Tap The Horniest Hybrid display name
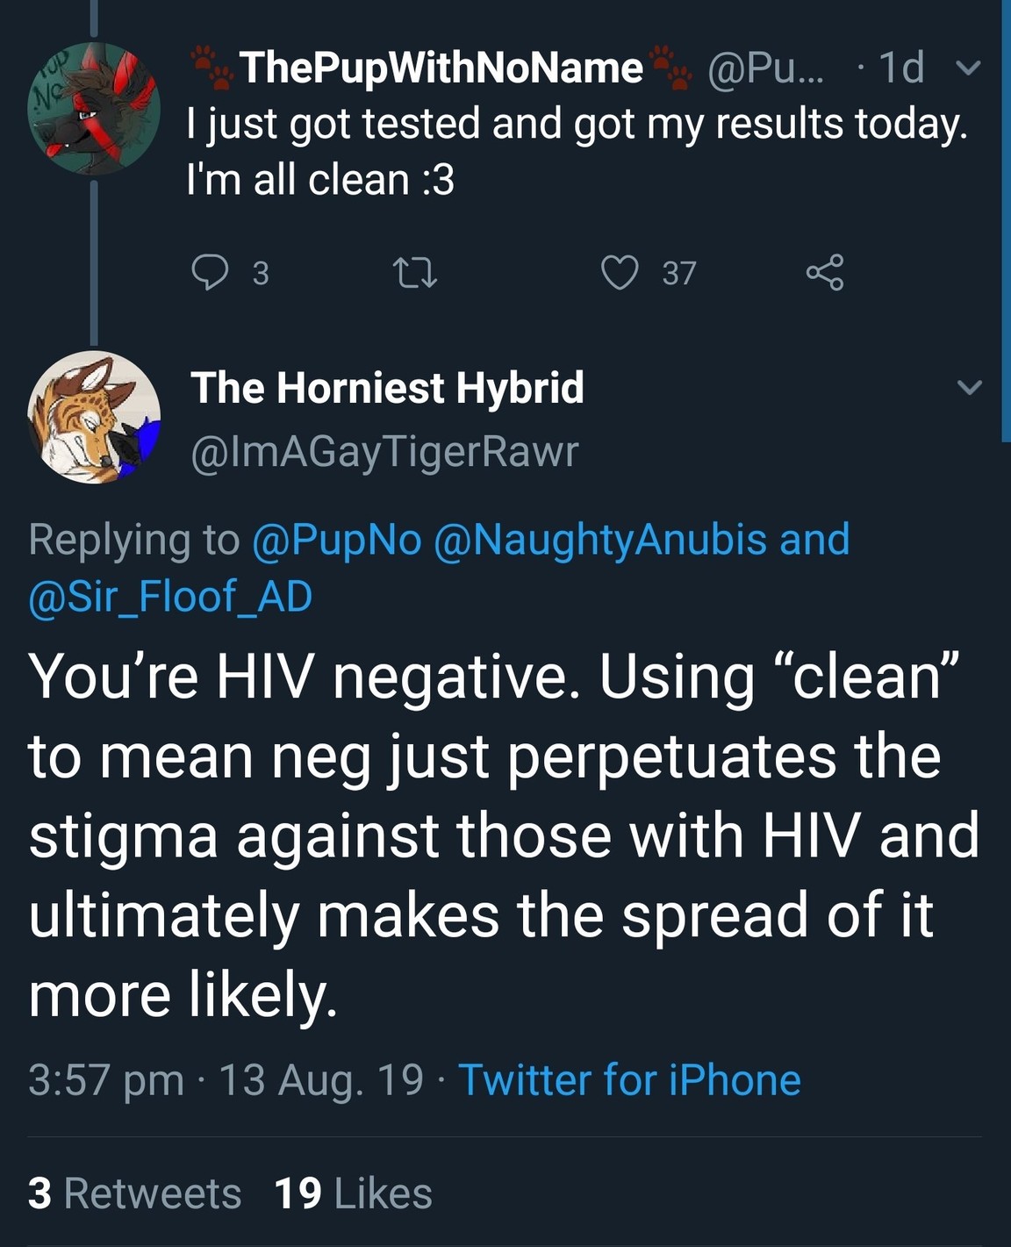The width and height of the screenshot is (1011, 1247). tap(387, 388)
